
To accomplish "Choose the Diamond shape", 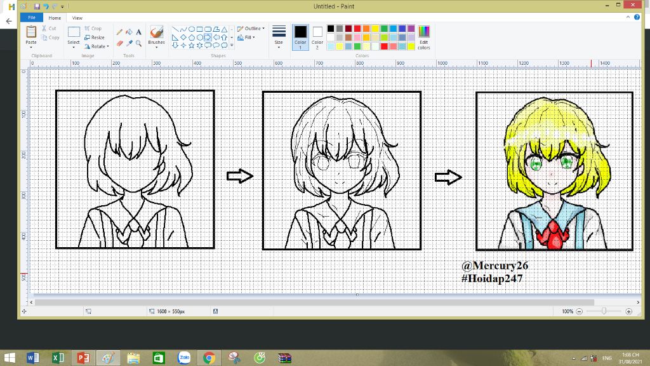I will [x=183, y=37].
